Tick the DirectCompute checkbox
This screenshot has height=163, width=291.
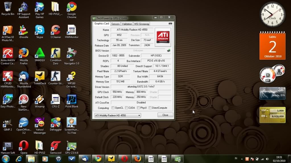[150, 108]
